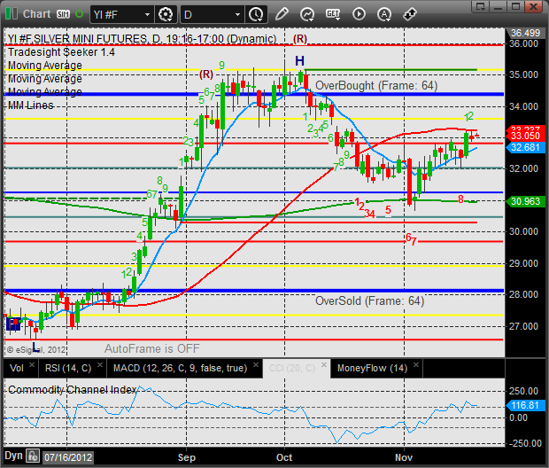Click the symbol settings gear icon
This screenshot has width=549, height=468.
tap(166, 14)
